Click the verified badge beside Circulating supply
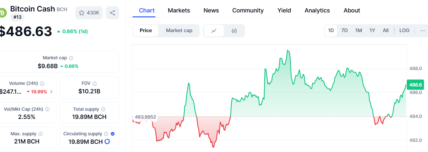Screen dimensions: 428x152 click(x=112, y=134)
